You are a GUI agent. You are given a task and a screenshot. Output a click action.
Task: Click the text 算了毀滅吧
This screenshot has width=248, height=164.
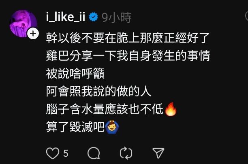click(75, 127)
